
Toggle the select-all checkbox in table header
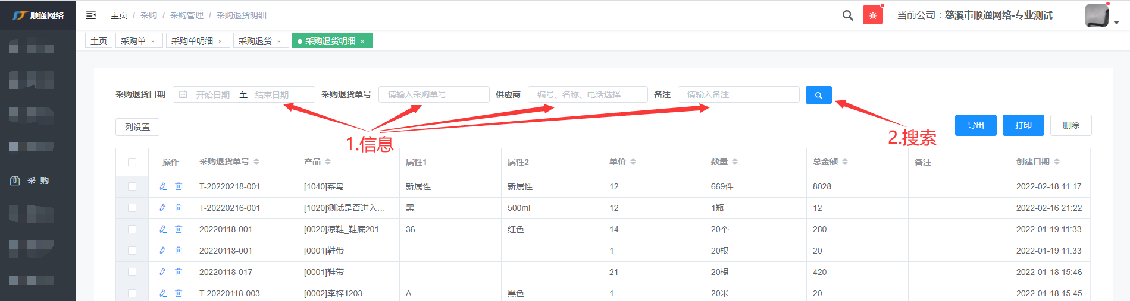132,162
